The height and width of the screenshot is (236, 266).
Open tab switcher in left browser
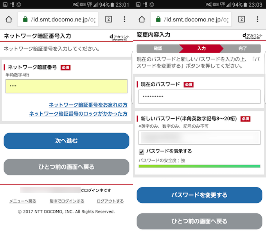[x=108, y=20]
